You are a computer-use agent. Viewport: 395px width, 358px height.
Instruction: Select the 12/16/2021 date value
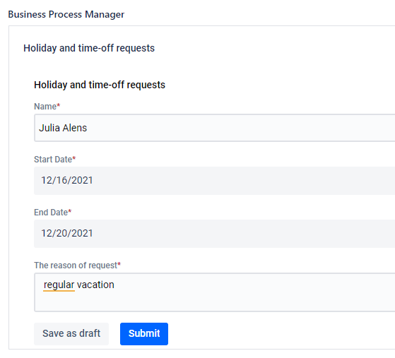[x=67, y=181]
